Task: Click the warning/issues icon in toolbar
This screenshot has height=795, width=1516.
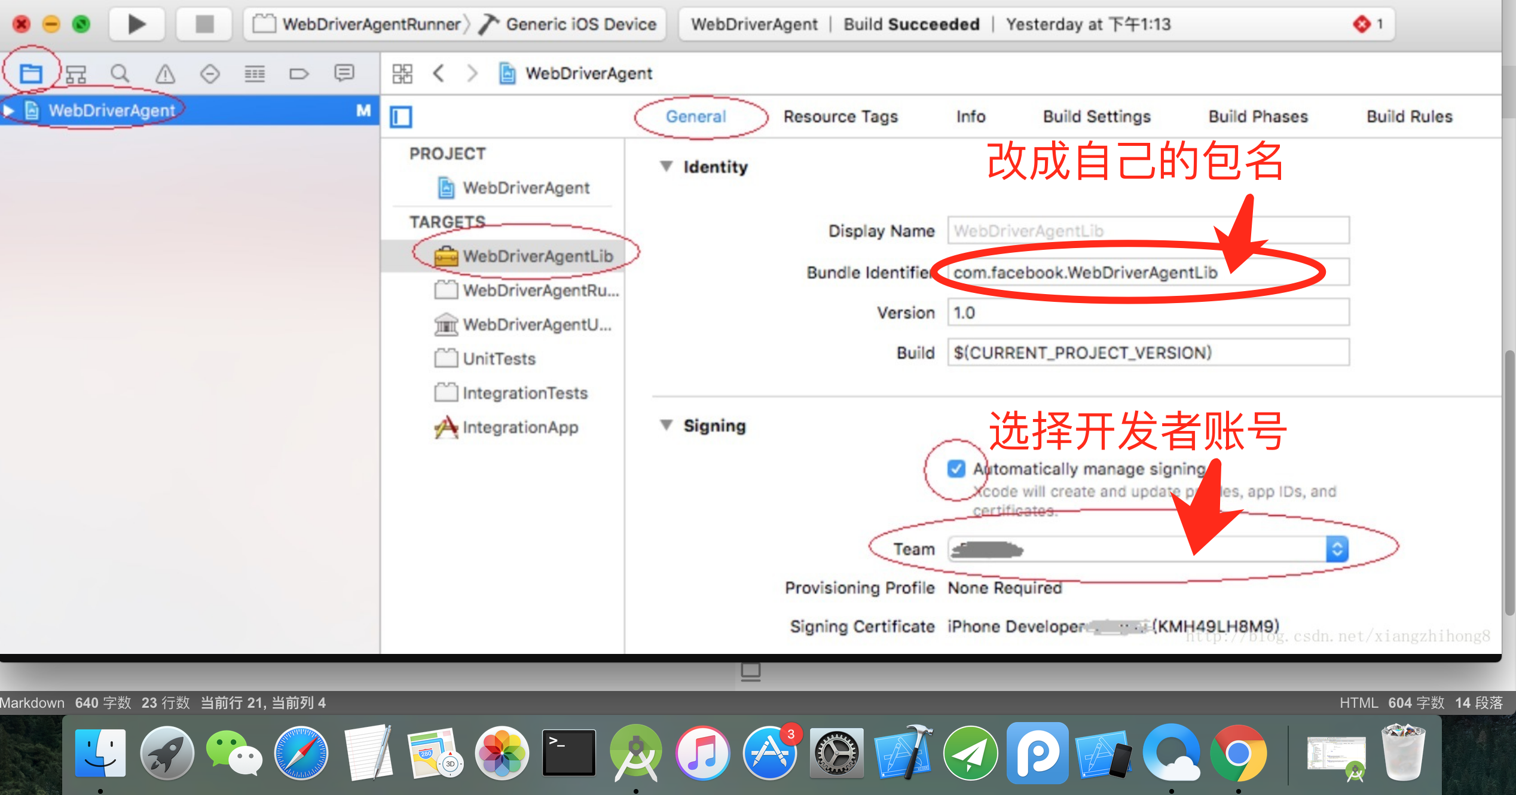Action: tap(163, 73)
